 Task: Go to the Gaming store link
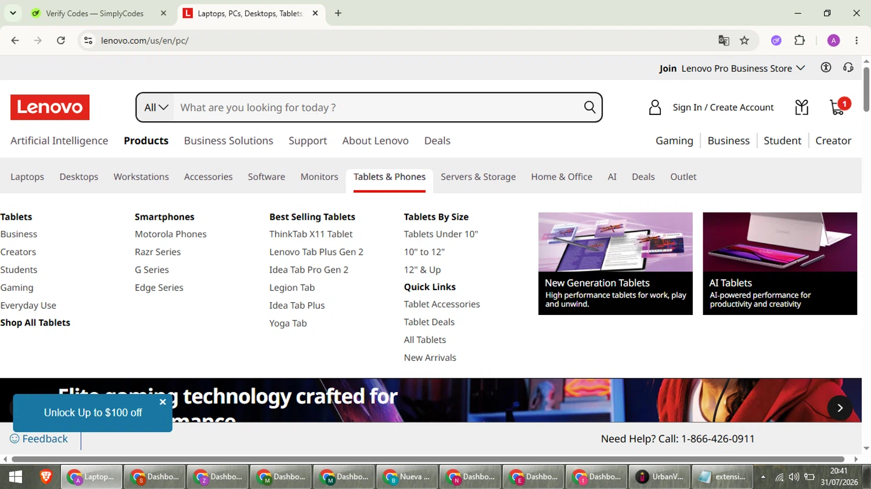point(675,141)
